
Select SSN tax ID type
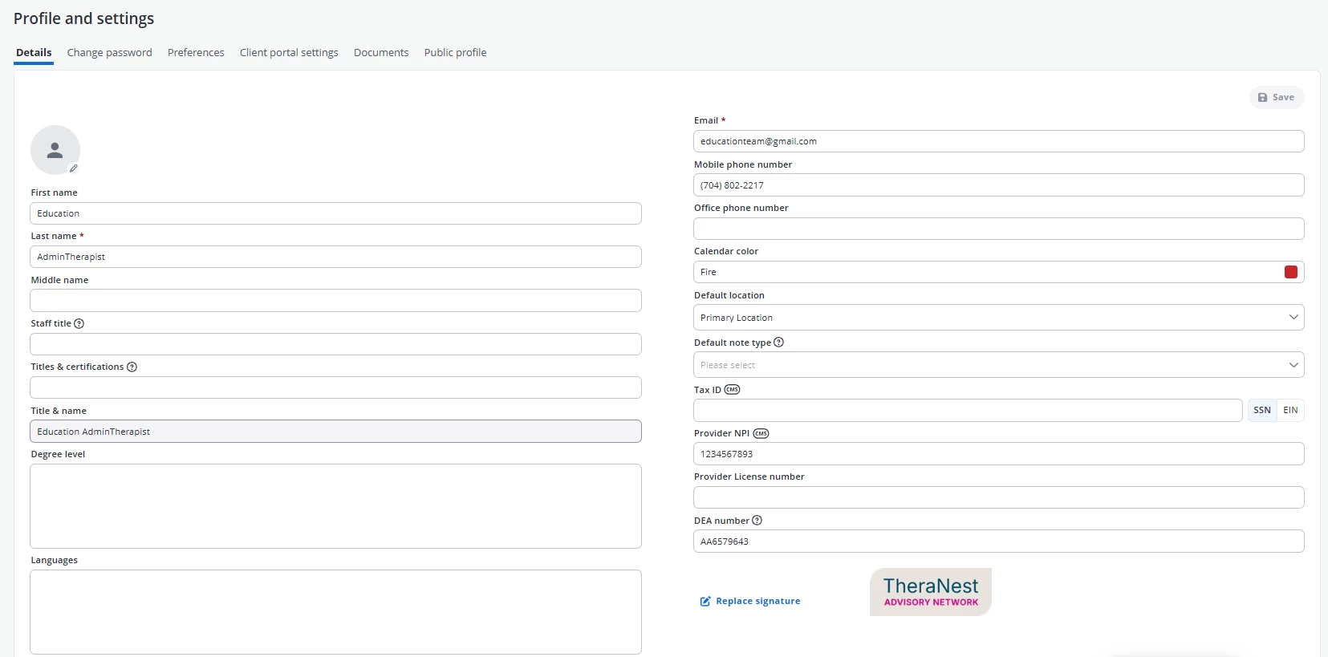coord(1262,410)
